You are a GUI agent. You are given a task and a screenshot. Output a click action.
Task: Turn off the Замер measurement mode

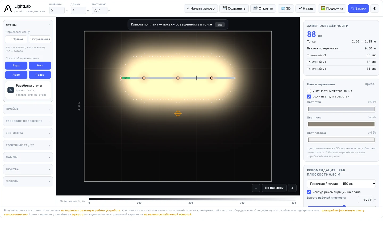(358, 8)
